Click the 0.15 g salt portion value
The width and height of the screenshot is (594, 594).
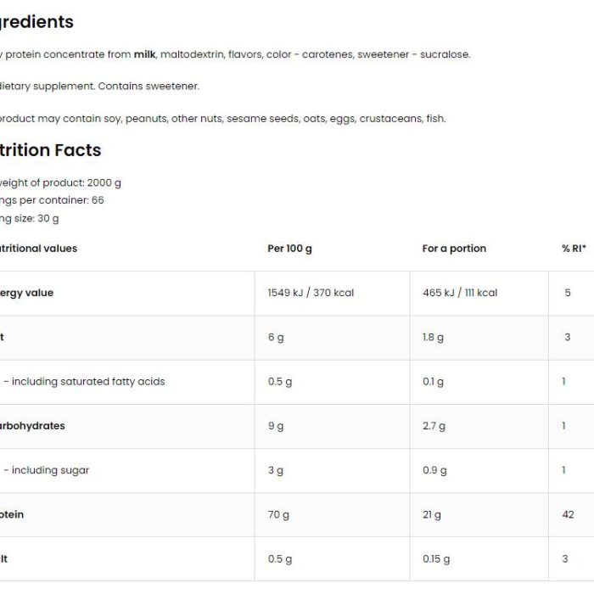coord(436,559)
